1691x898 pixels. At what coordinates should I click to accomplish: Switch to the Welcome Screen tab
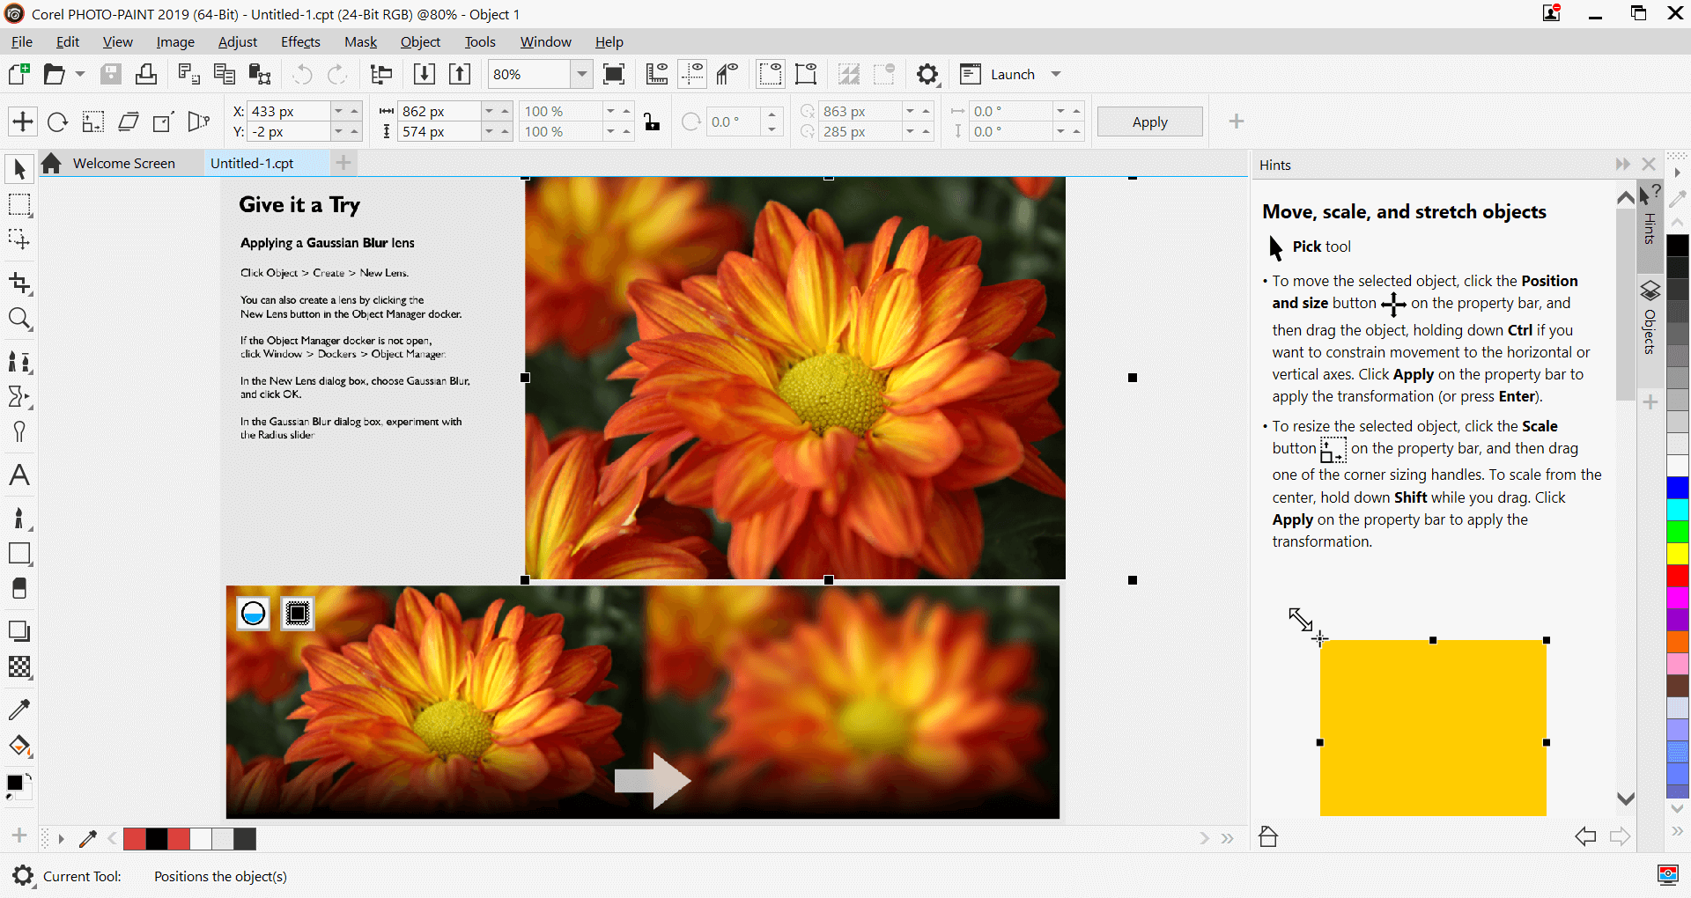pos(123,163)
